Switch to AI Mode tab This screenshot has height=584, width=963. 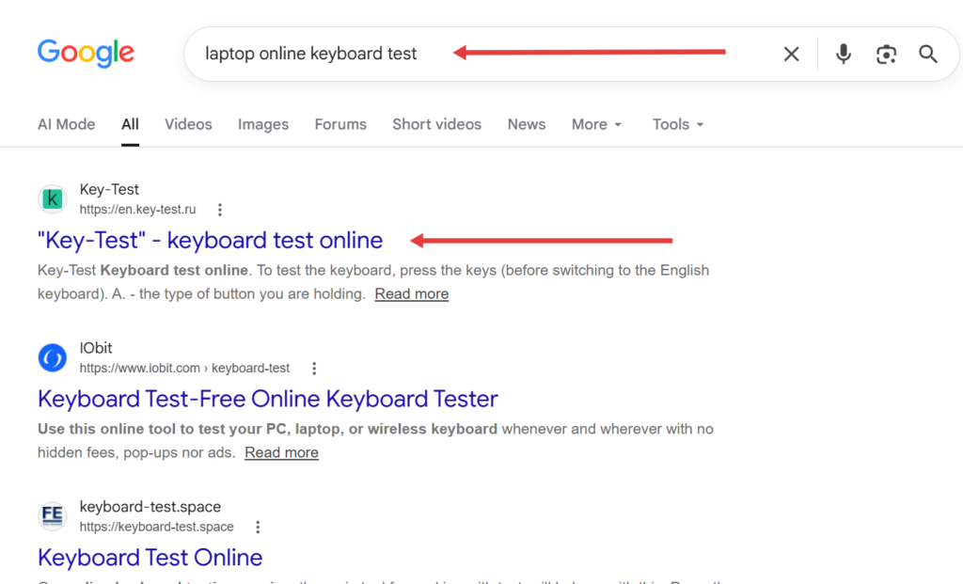tap(67, 125)
